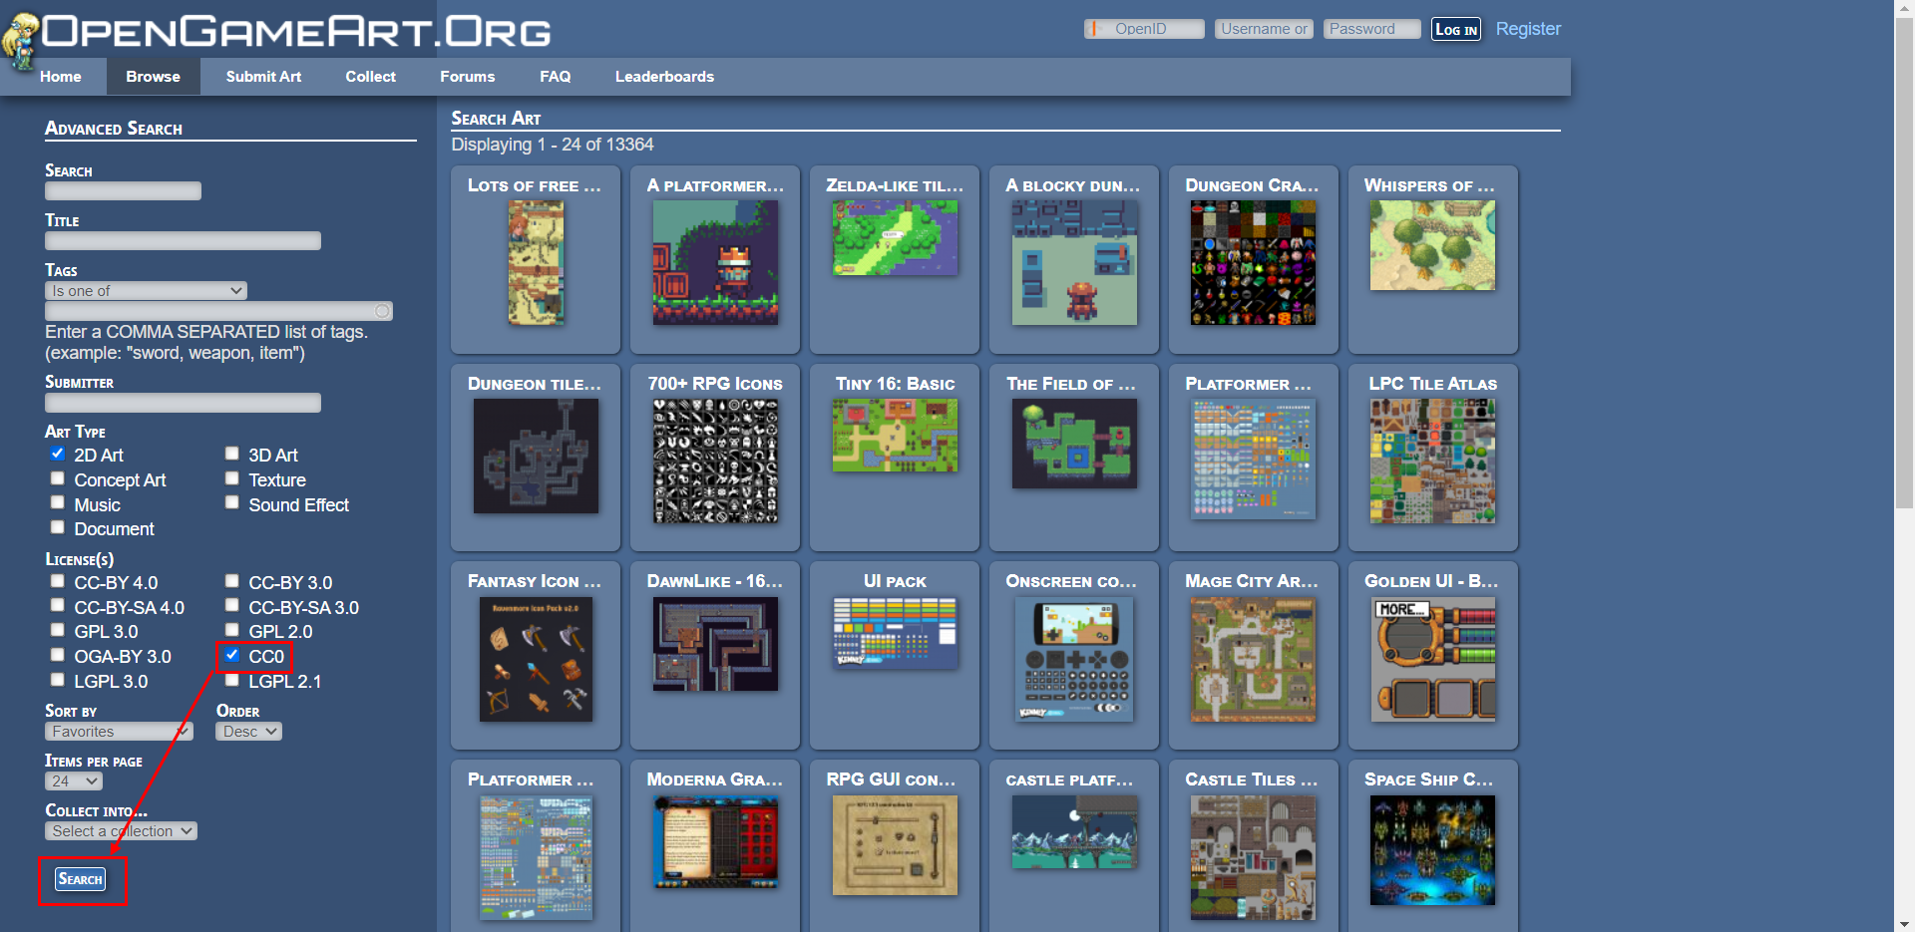Open the A Blocky Dungeon thumbnail
1915x932 pixels.
point(1074,262)
